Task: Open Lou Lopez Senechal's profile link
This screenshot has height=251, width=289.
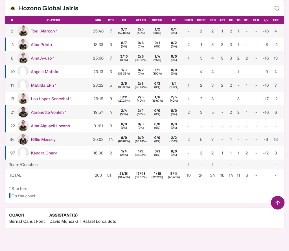Action: 50,99
